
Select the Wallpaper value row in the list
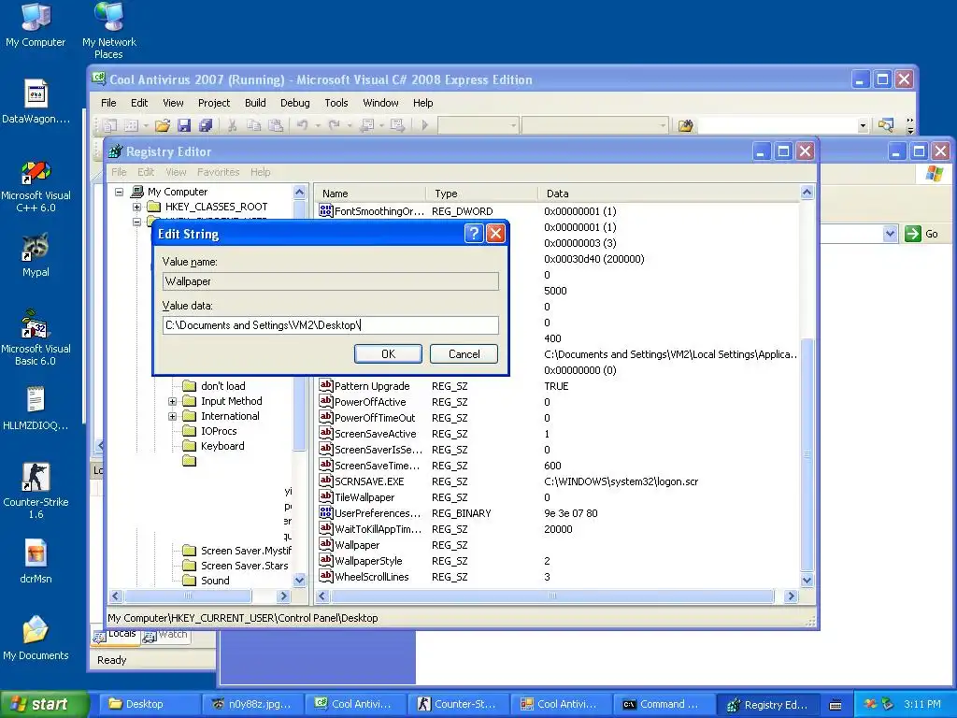click(559, 545)
